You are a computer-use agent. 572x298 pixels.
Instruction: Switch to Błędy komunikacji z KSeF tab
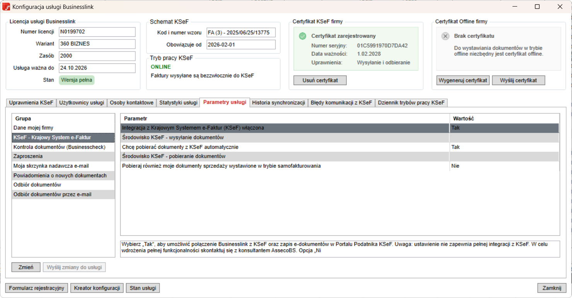(x=341, y=103)
